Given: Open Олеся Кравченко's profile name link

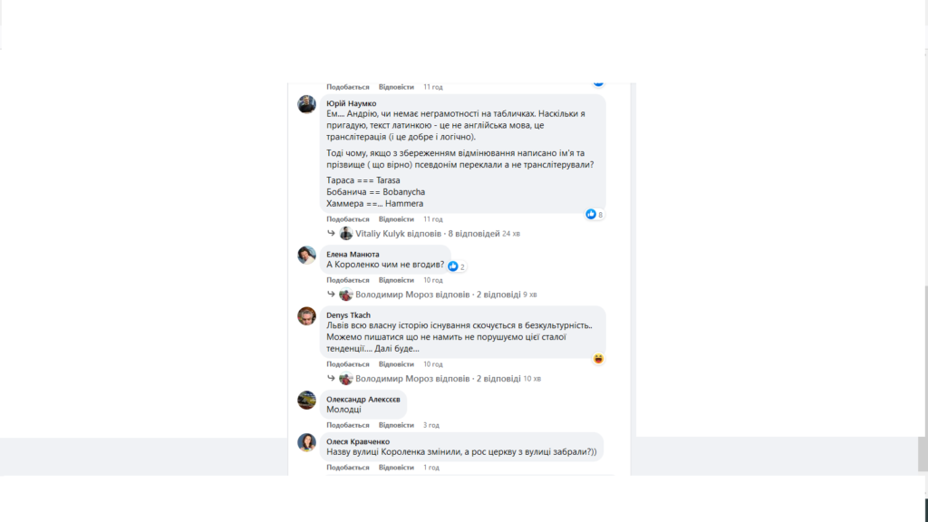Looking at the screenshot, I should (x=358, y=441).
